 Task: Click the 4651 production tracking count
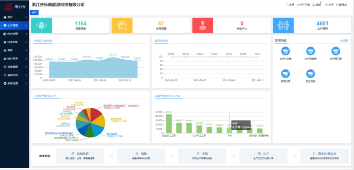pyautogui.click(x=323, y=23)
